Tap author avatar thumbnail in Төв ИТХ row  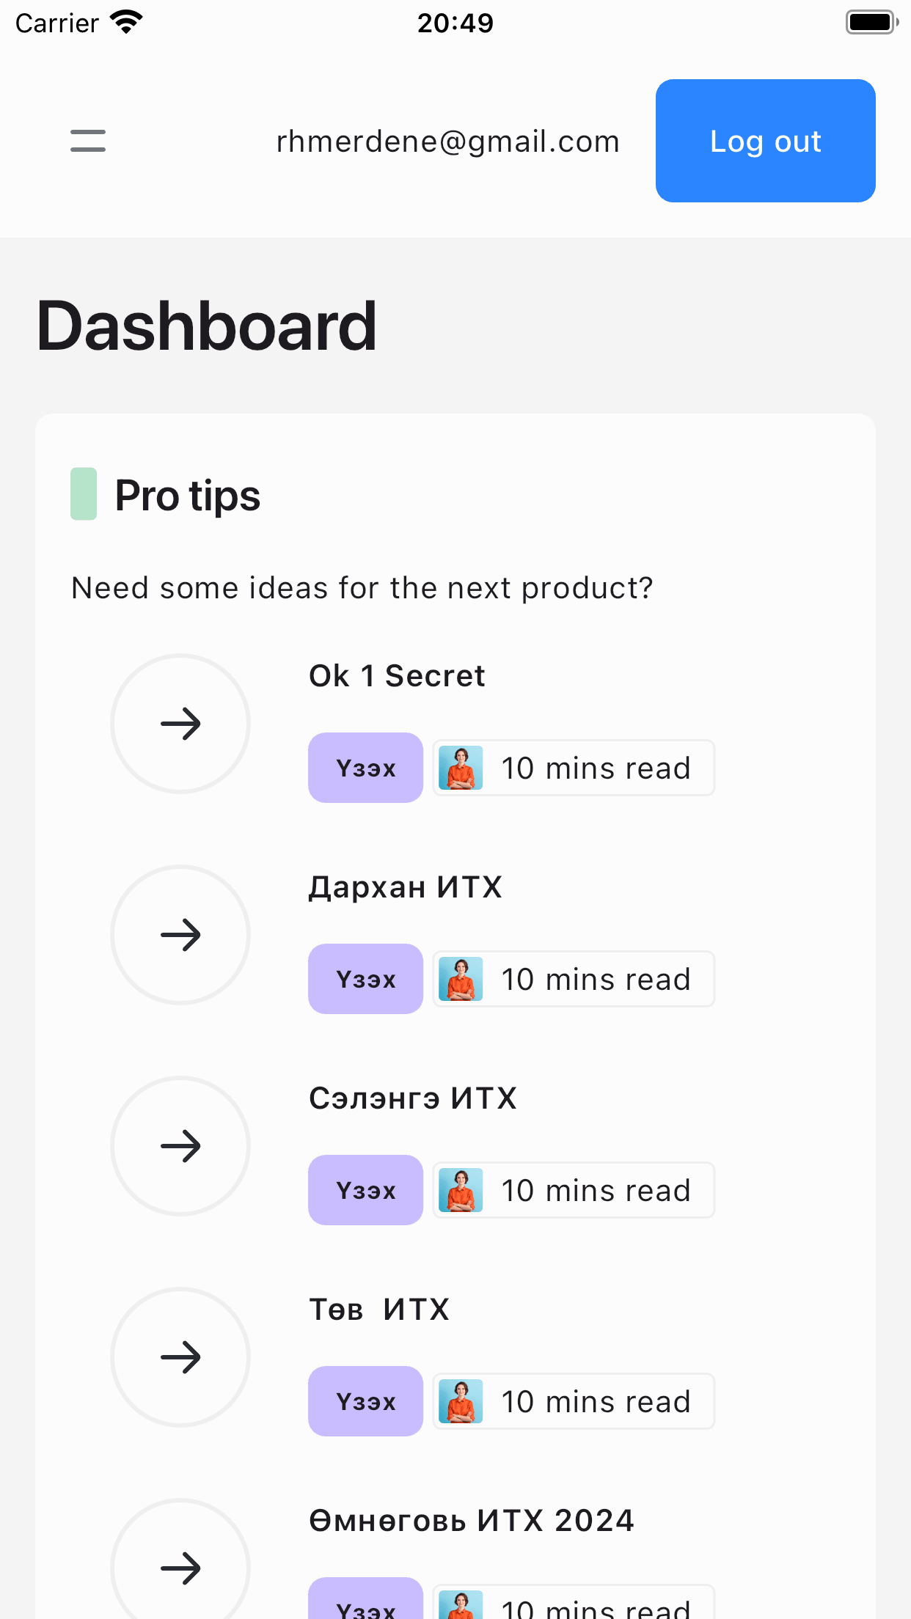(x=461, y=1401)
